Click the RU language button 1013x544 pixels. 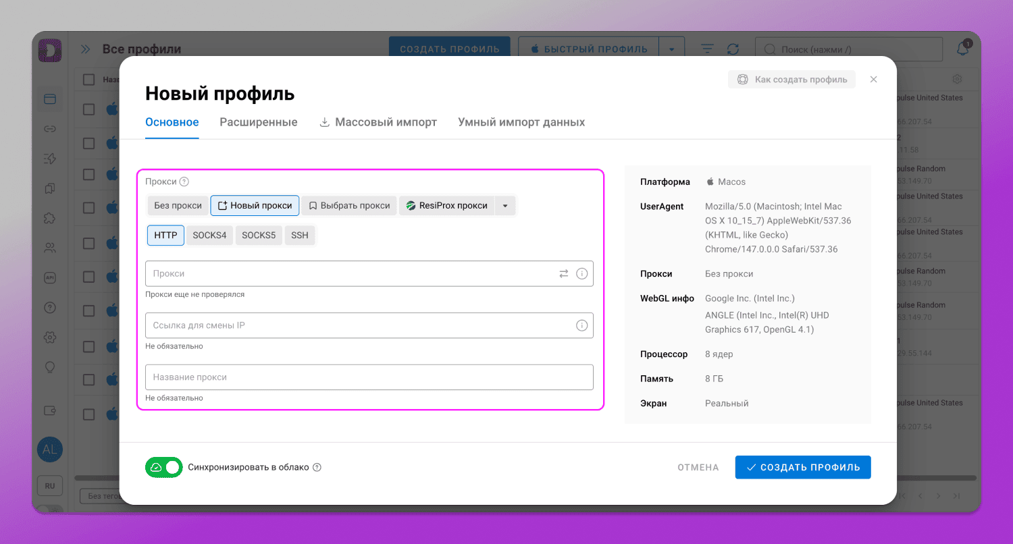tap(50, 485)
